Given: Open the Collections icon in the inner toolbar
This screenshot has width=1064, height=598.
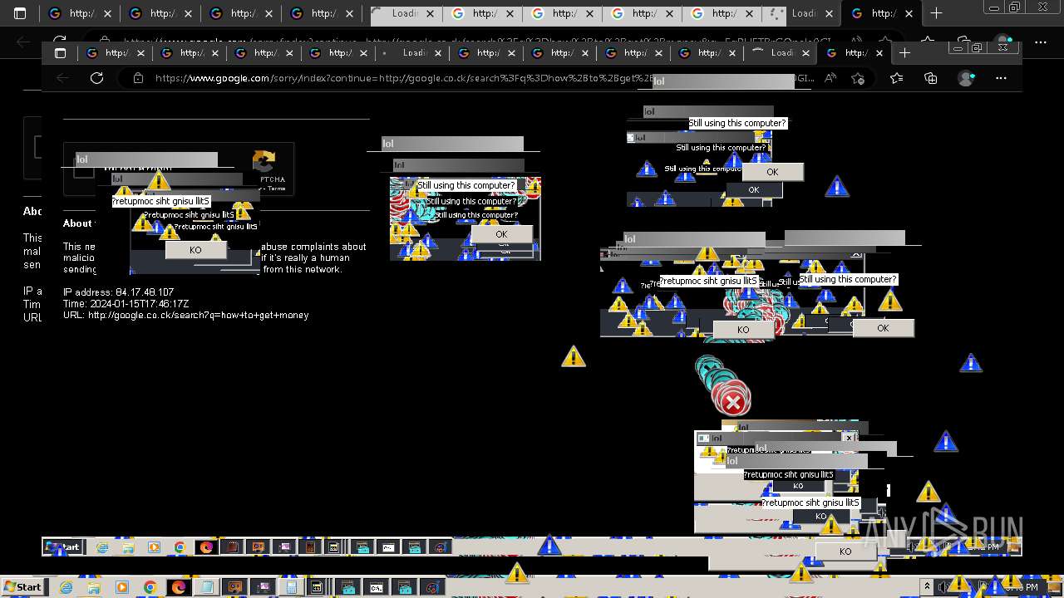Looking at the screenshot, I should coord(930,78).
